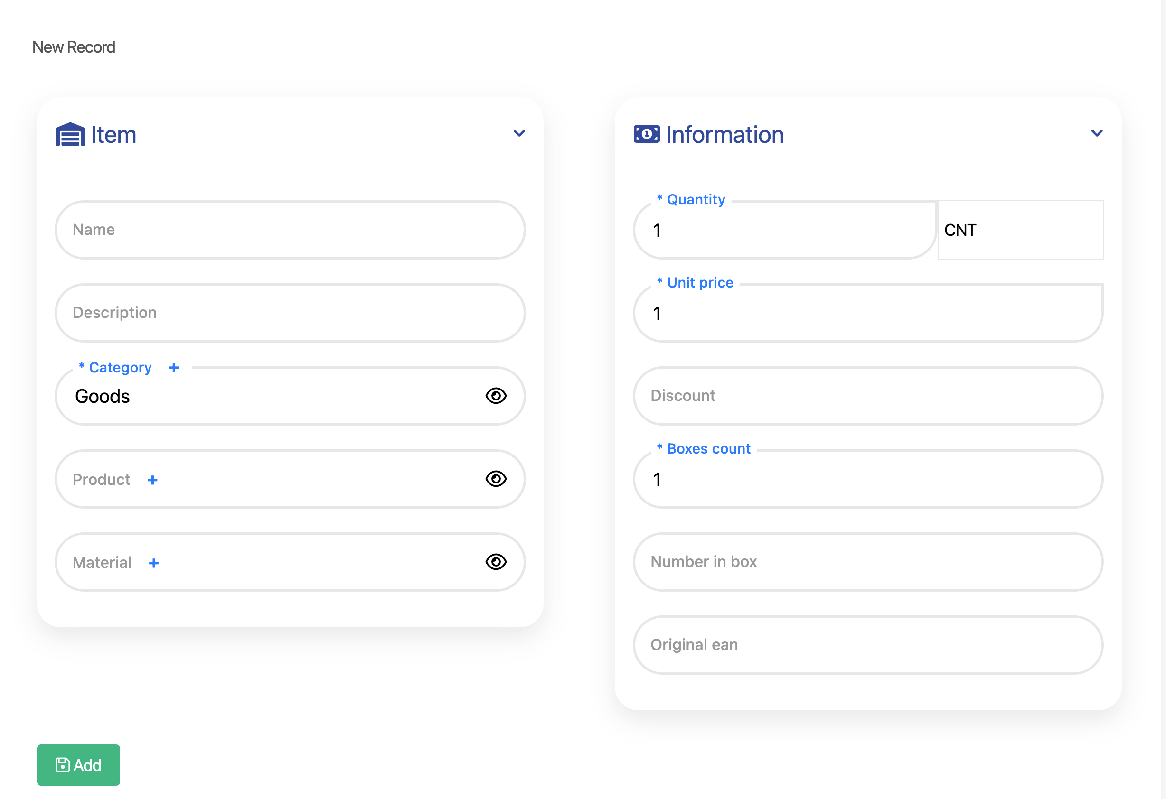Add new Material with plus icon
1166x799 pixels.
pos(153,563)
